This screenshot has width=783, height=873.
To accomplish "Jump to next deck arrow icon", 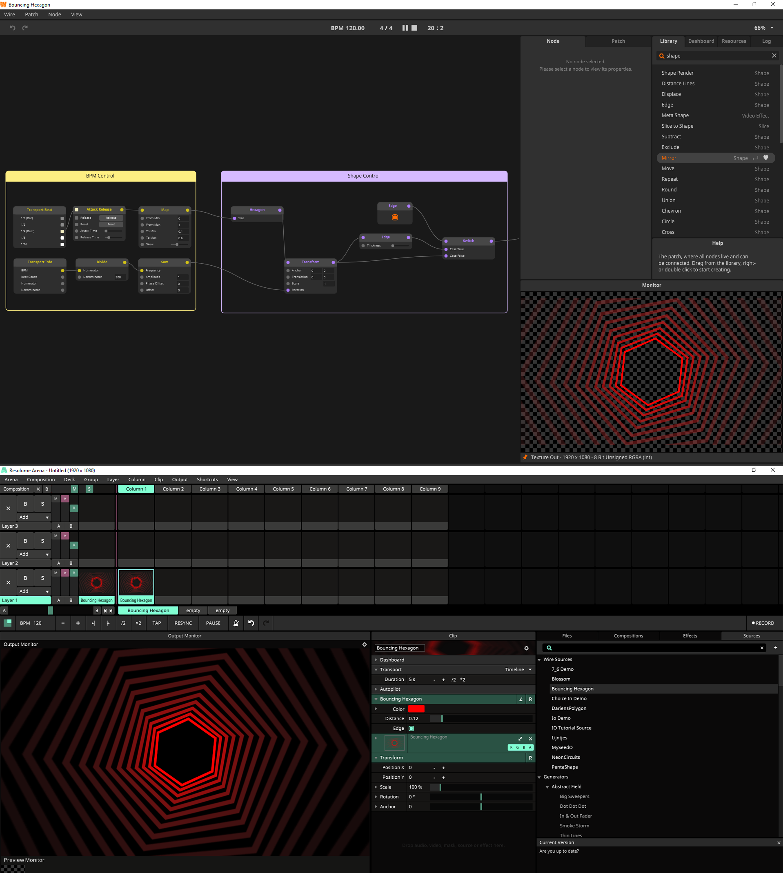I will click(111, 610).
